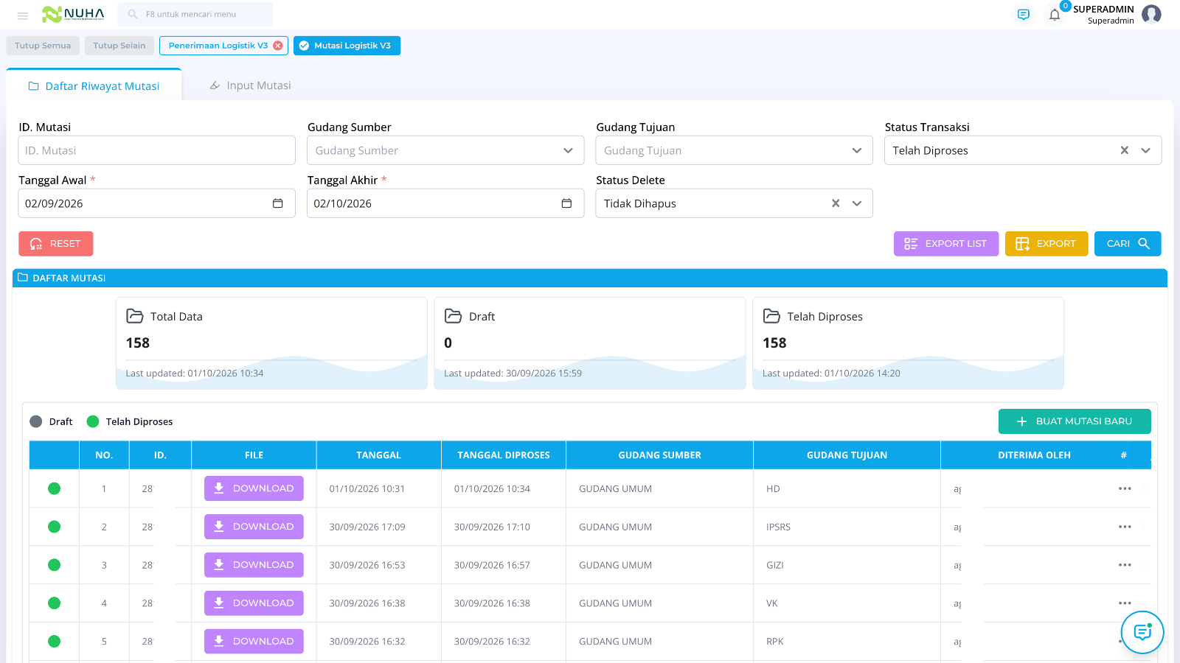Open row 3 action menu dots
This screenshot has width=1180, height=663.
[1125, 565]
